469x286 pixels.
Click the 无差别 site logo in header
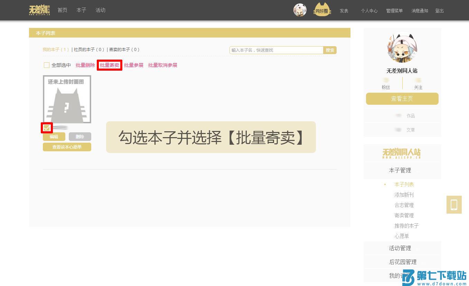pos(39,10)
